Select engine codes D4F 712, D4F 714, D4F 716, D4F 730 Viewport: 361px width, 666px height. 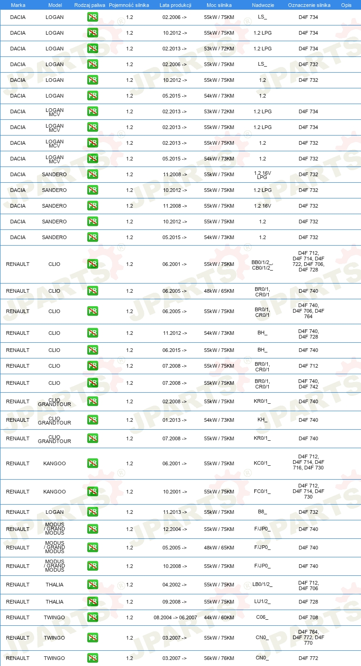click(x=308, y=462)
